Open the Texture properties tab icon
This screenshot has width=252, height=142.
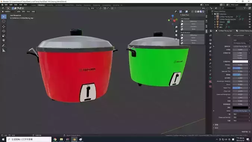[210, 86]
